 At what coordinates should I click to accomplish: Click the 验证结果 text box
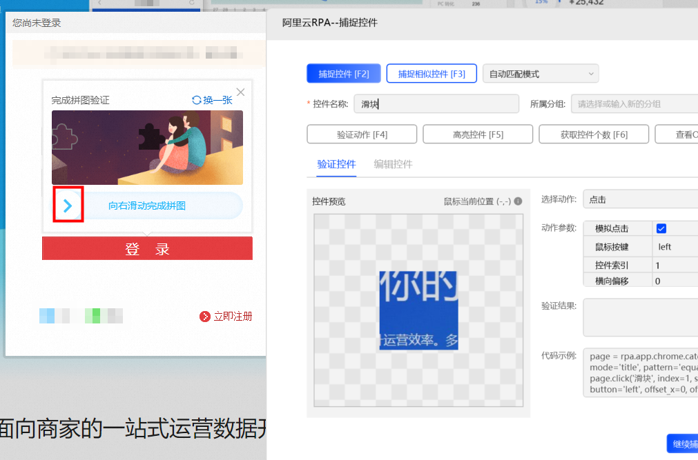click(641, 317)
